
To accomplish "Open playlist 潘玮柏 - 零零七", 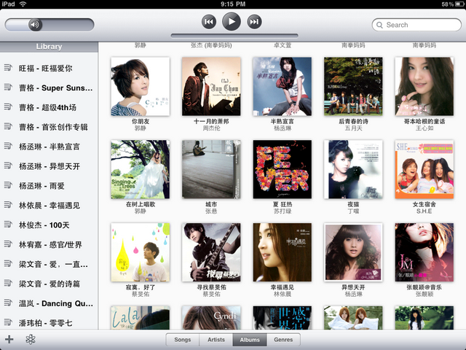I will 49,323.
